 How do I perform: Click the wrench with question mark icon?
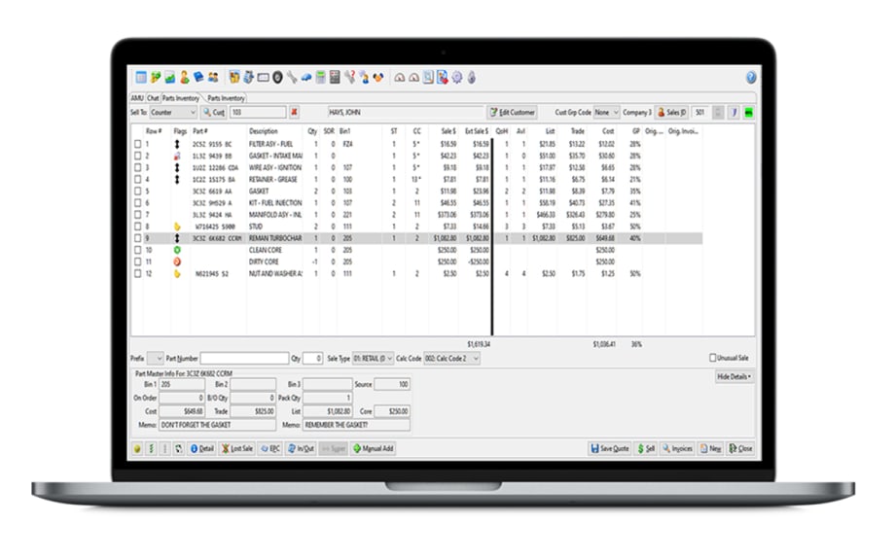click(349, 77)
